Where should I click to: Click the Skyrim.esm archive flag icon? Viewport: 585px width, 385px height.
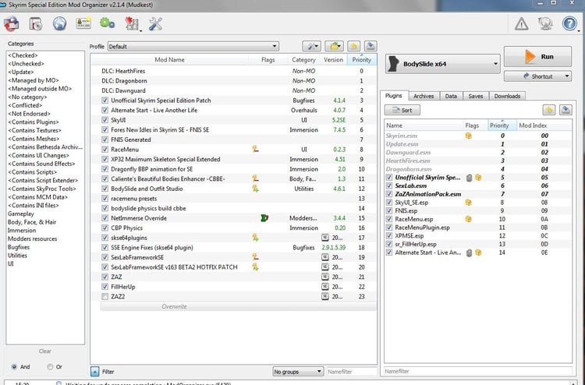tap(468, 136)
